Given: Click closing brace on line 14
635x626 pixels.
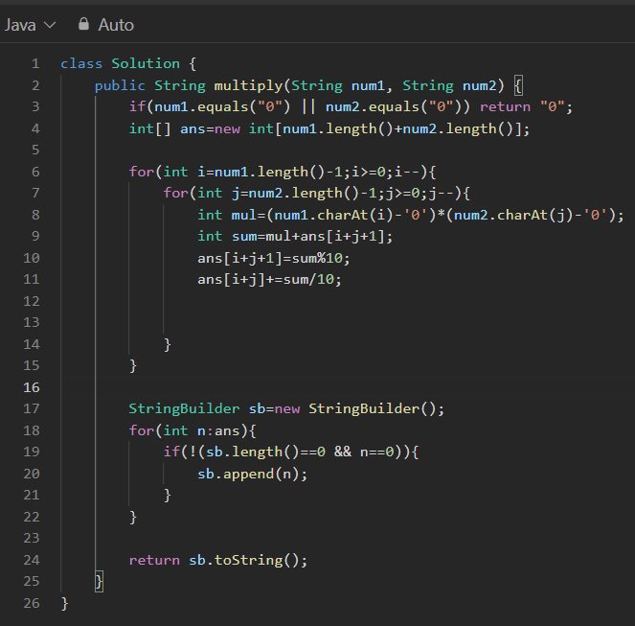Looking at the screenshot, I should [x=167, y=344].
